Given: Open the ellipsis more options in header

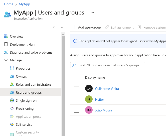Looking at the screenshot, I should pyautogui.click(x=92, y=13).
